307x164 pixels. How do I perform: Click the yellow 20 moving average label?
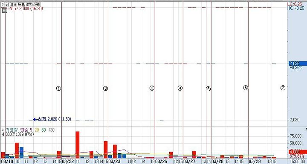click(x=37, y=130)
